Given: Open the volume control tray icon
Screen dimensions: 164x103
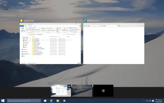Looking at the screenshot, I should 150,101.
